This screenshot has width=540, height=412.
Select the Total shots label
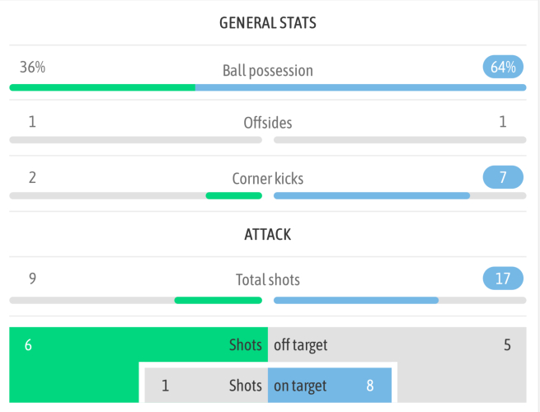tap(268, 280)
